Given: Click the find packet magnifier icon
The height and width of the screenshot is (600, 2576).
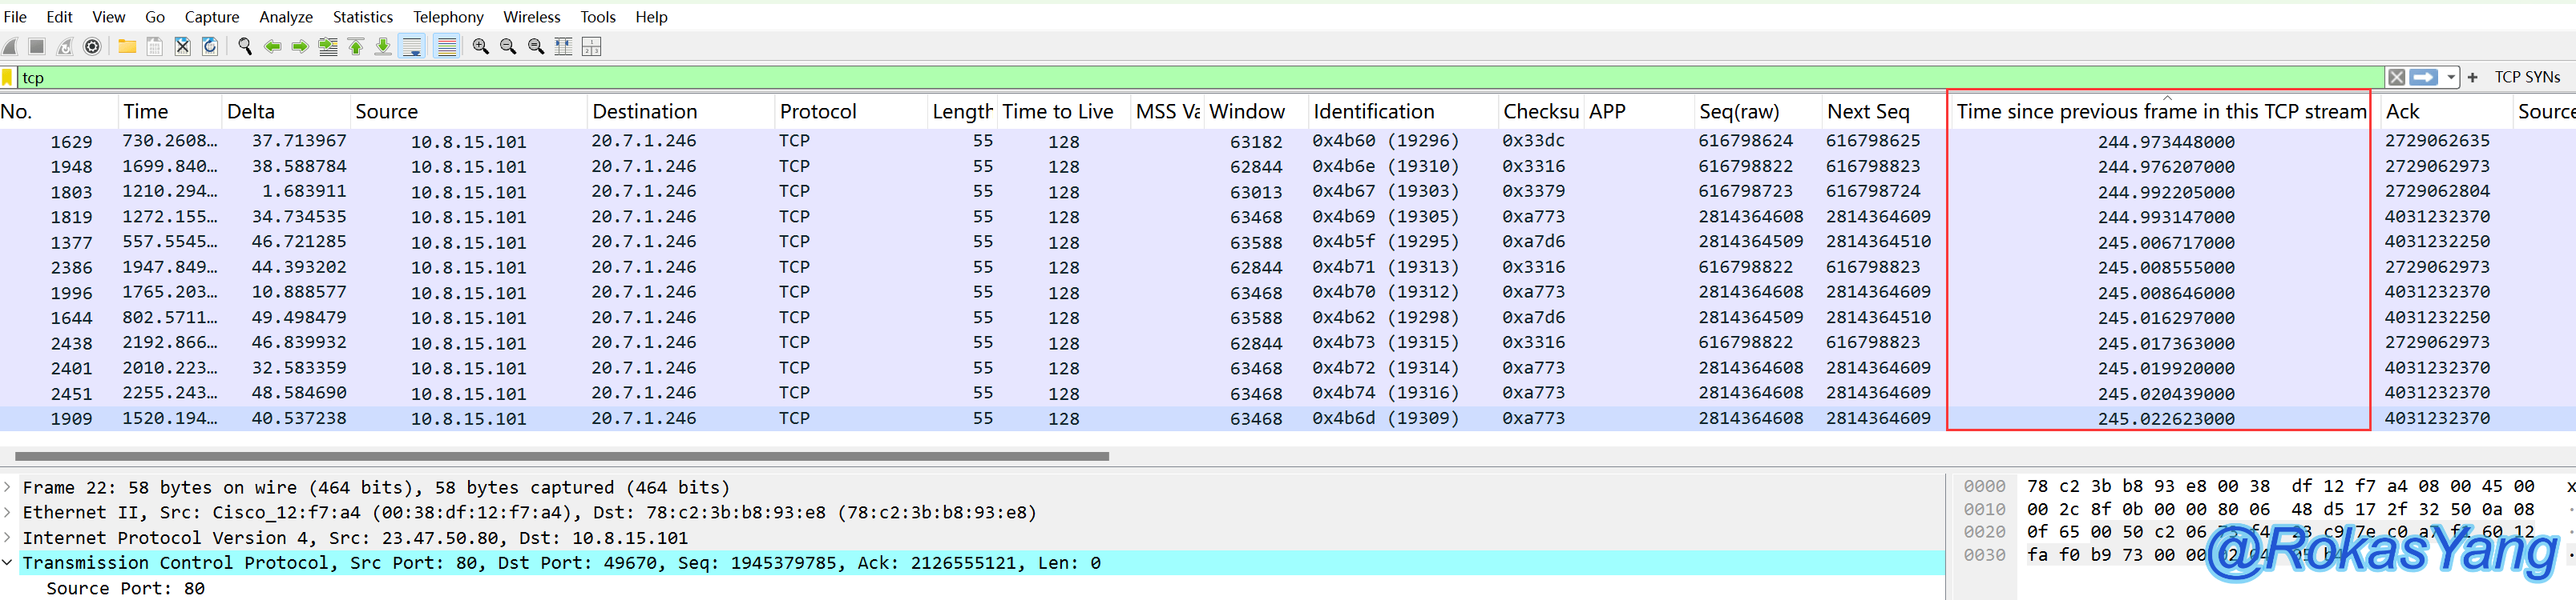Looking at the screenshot, I should click(244, 46).
